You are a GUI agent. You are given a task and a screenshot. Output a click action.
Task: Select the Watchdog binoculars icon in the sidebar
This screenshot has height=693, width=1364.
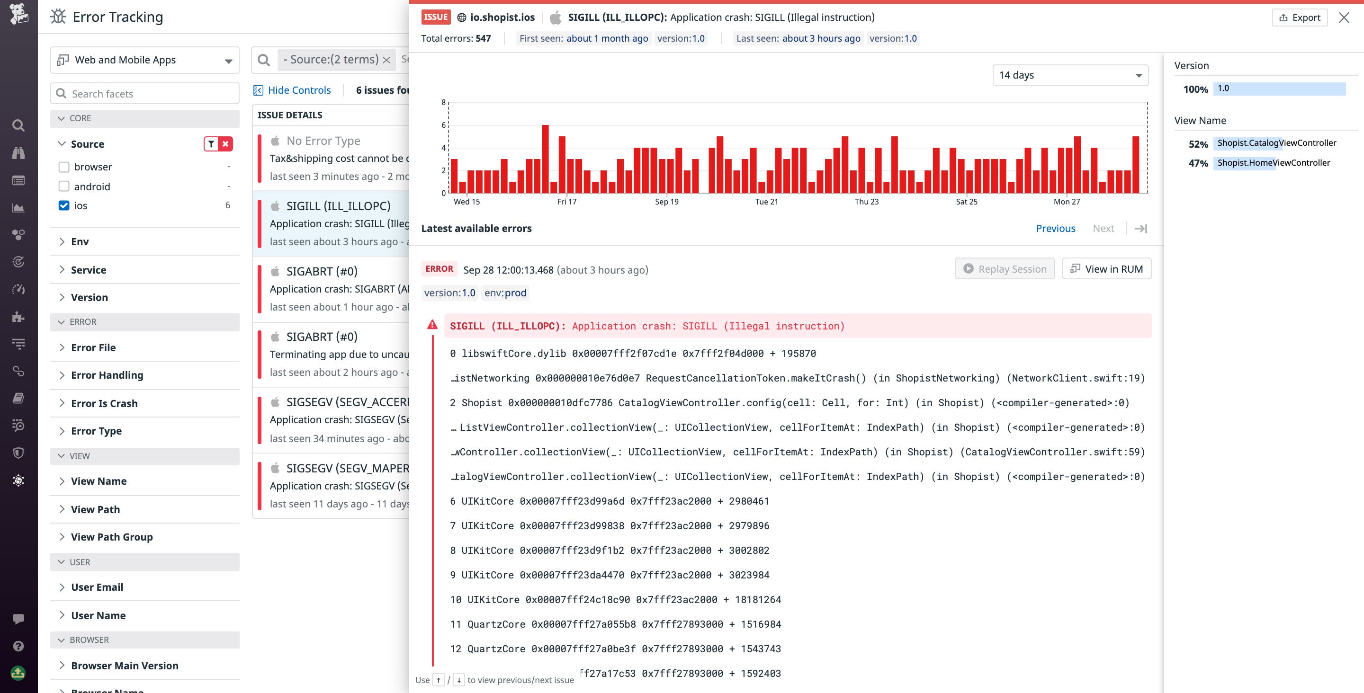click(18, 153)
